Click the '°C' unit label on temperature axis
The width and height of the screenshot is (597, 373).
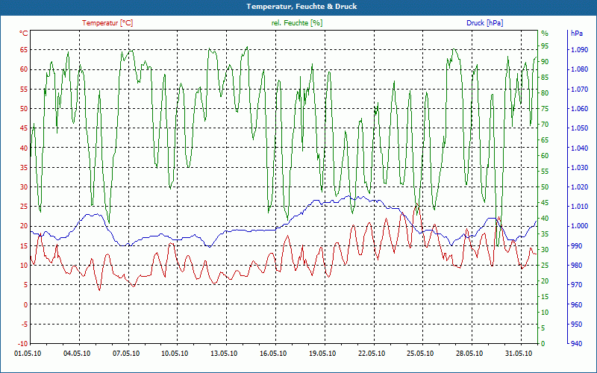coord(24,34)
